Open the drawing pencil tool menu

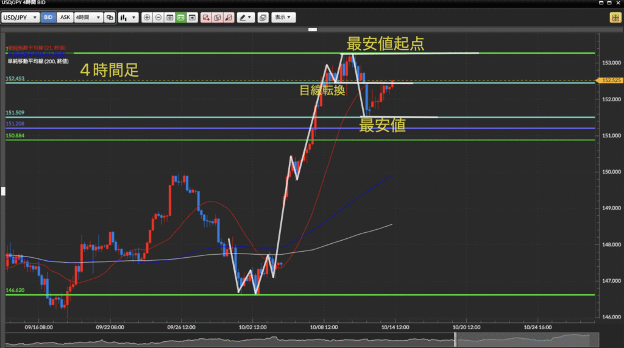tap(246, 18)
